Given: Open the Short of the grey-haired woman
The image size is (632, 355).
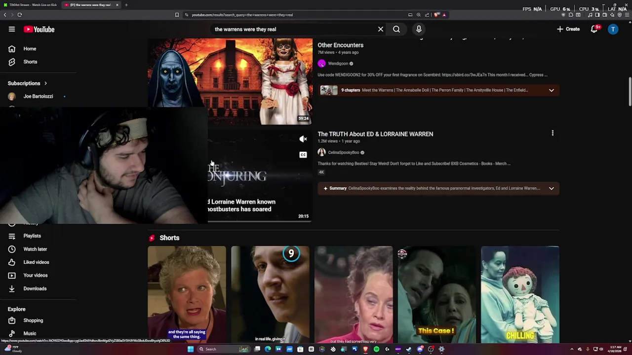Looking at the screenshot, I should coord(187,294).
